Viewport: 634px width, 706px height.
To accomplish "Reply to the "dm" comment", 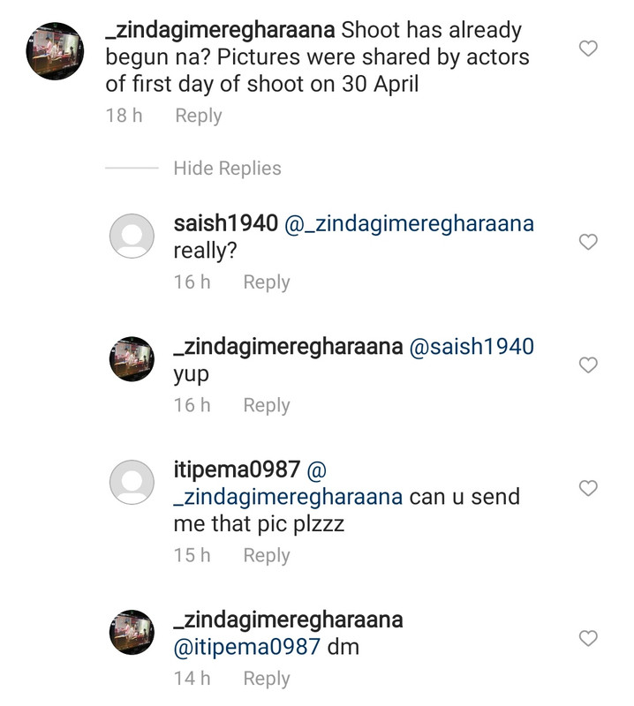I will (267, 679).
